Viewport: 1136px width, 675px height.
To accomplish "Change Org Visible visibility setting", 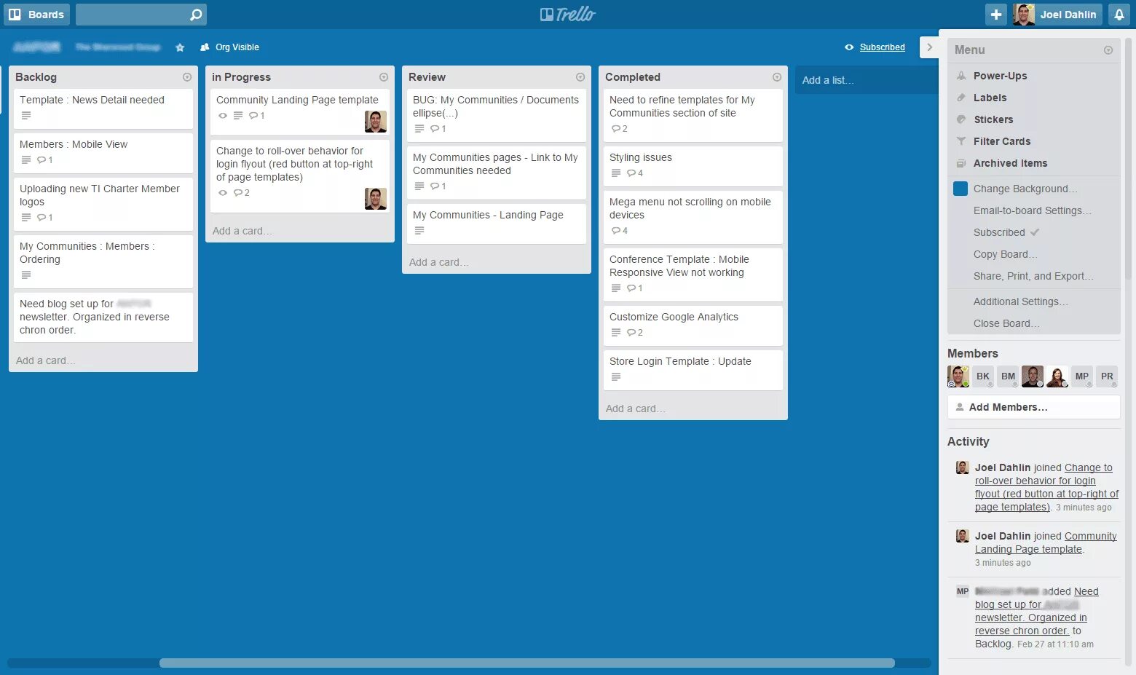I will [229, 47].
